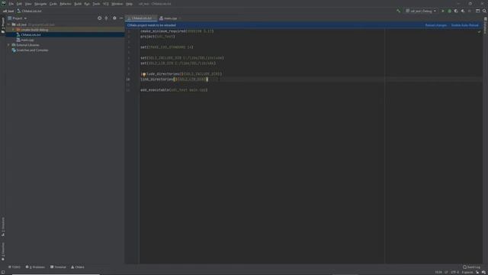Click the yellow intention bulb in editor gutter
This screenshot has width=488, height=275.
pos(144,74)
